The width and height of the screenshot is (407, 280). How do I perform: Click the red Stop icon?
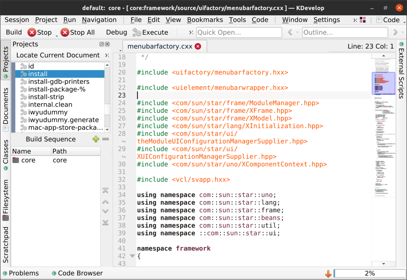(x=31, y=32)
